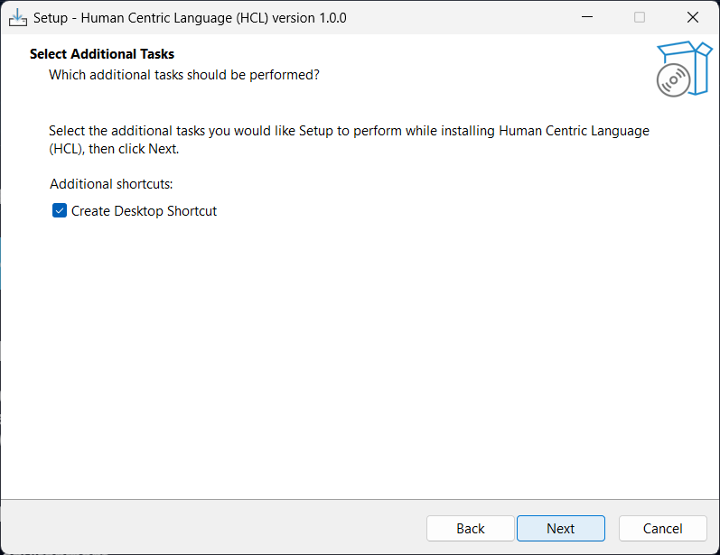This screenshot has height=555, width=720.
Task: Proceed by clicking Next
Action: click(x=560, y=529)
